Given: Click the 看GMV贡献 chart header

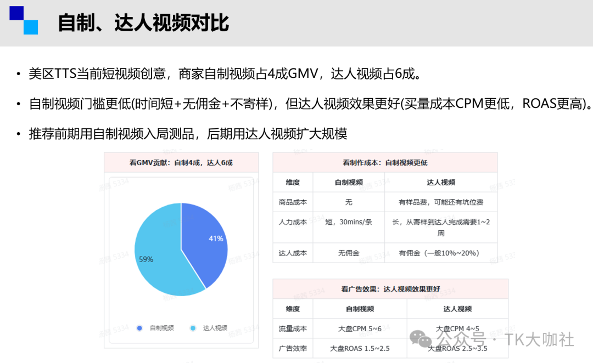Looking at the screenshot, I should coord(181,162).
